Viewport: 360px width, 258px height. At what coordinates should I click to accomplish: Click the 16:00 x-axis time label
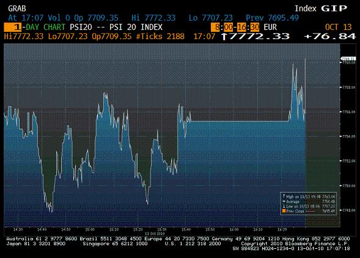click(x=234, y=229)
